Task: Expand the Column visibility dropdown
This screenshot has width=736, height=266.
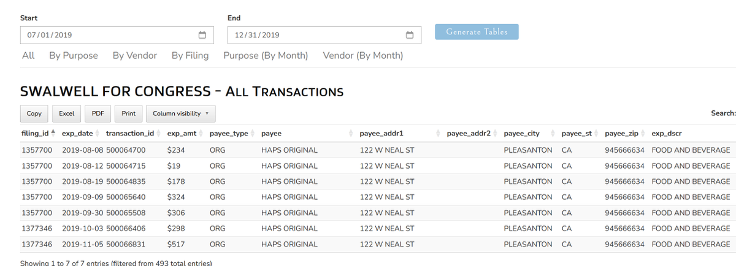Action: 180,113
